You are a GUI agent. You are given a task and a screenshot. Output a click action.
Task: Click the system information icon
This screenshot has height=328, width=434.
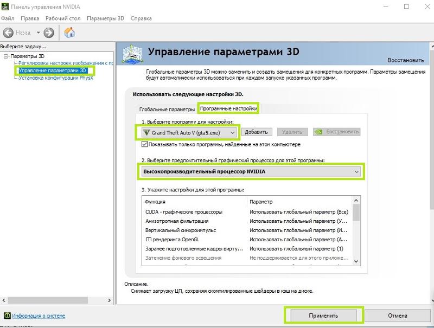point(7,316)
